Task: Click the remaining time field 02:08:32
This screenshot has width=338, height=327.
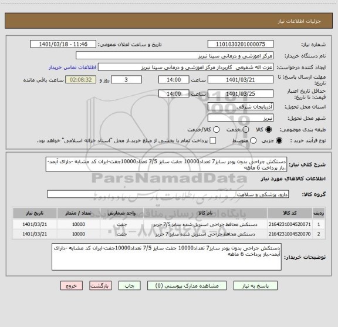Action: click(81, 80)
